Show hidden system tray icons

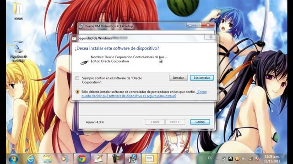click(x=217, y=159)
